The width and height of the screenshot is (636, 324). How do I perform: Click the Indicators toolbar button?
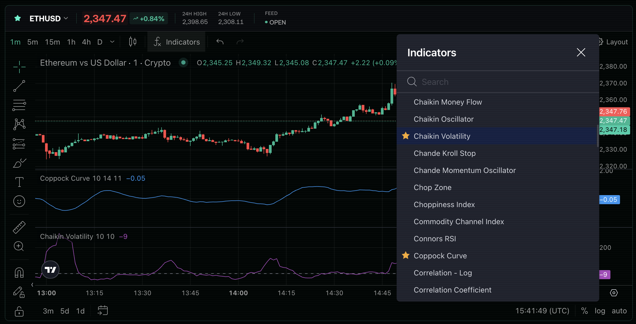click(176, 42)
